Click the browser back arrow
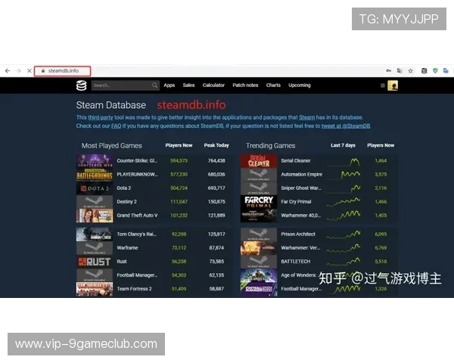 (8, 70)
